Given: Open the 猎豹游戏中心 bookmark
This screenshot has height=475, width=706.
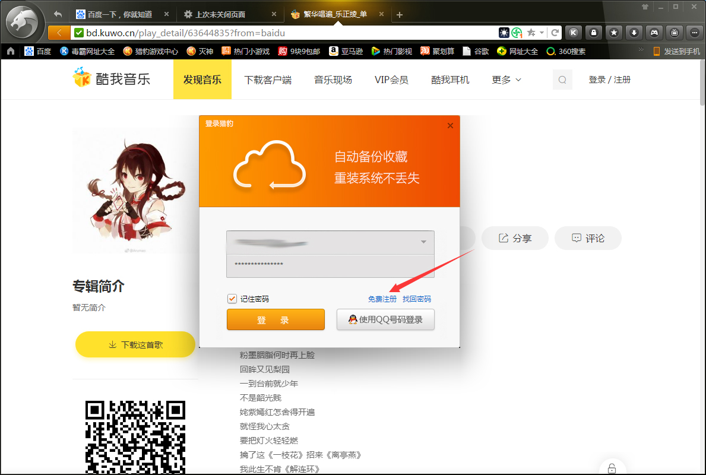Looking at the screenshot, I should pyautogui.click(x=150, y=51).
